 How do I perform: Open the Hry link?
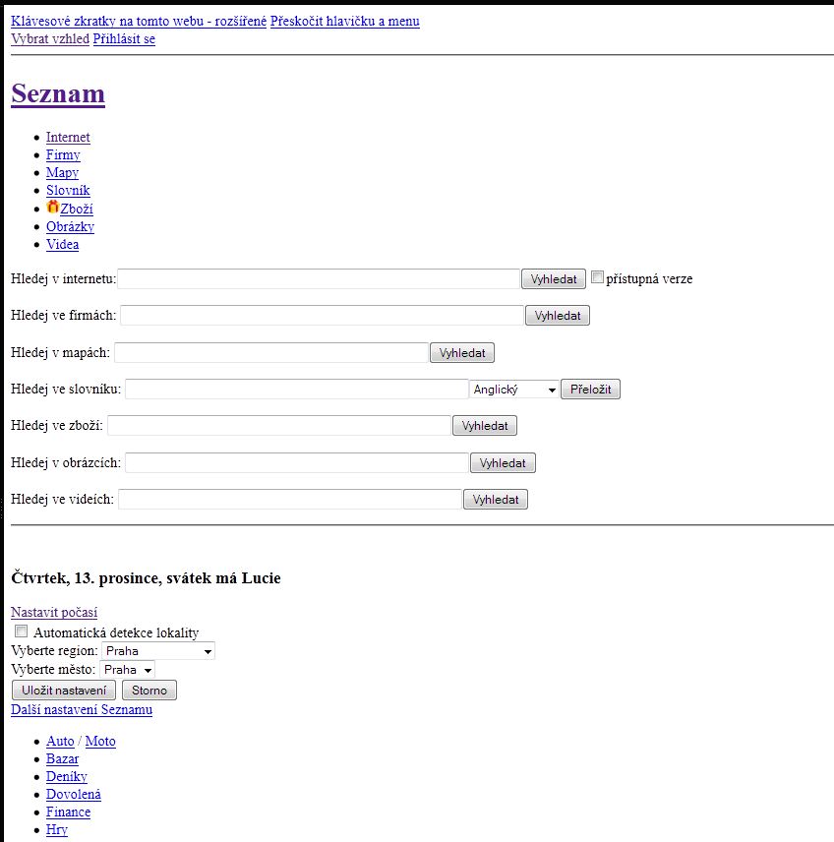coord(57,829)
